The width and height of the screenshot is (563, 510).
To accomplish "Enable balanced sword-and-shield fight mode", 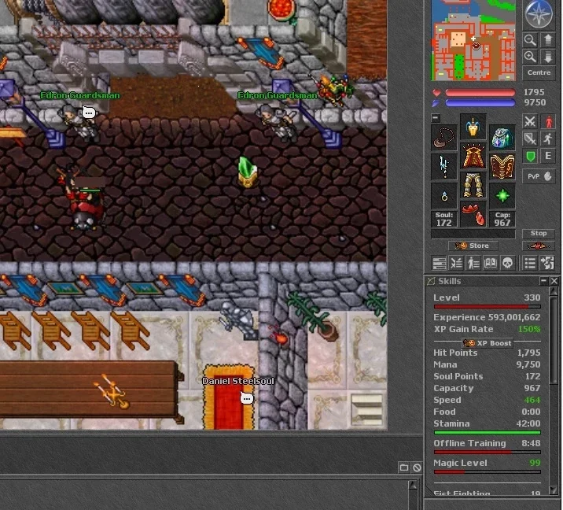I will (530, 139).
